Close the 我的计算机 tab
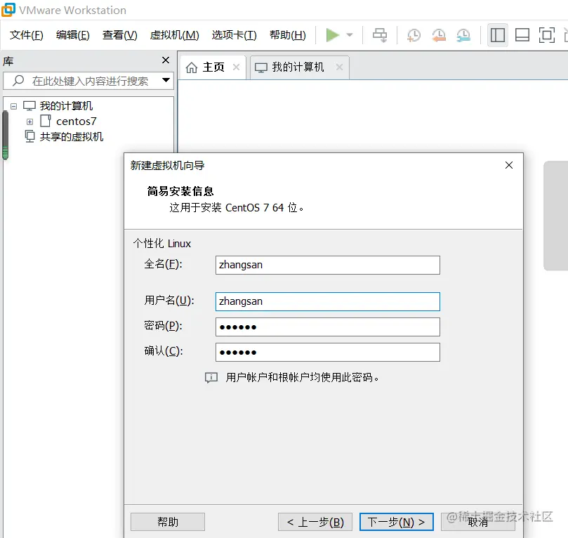This screenshot has width=568, height=538. [339, 67]
